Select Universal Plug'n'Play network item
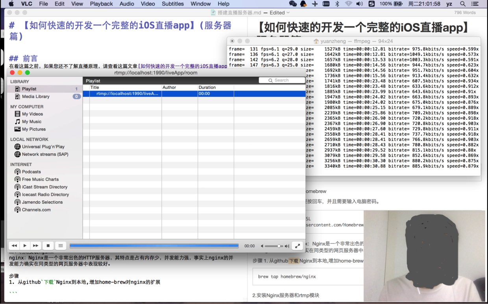 pyautogui.click(x=43, y=146)
